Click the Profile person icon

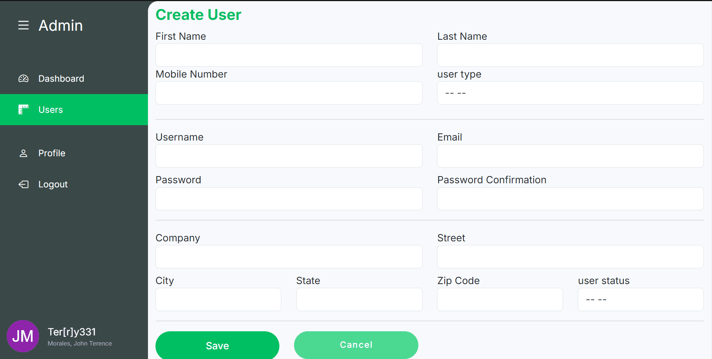click(23, 153)
